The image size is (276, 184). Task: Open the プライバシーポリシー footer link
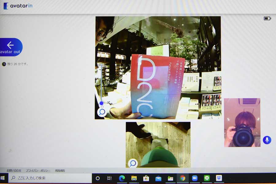[38, 171]
